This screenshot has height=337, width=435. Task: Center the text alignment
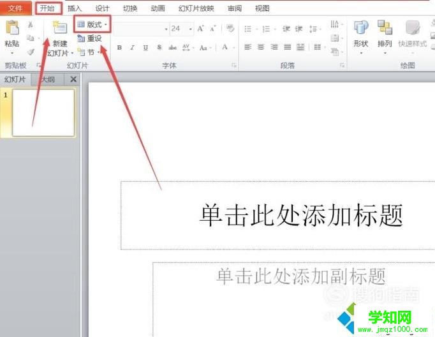261,47
